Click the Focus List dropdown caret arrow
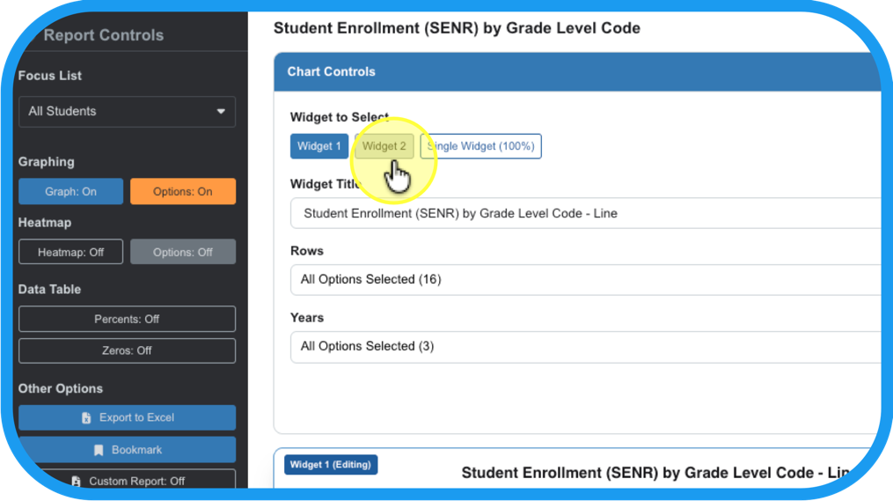The image size is (893, 501). [x=221, y=112]
